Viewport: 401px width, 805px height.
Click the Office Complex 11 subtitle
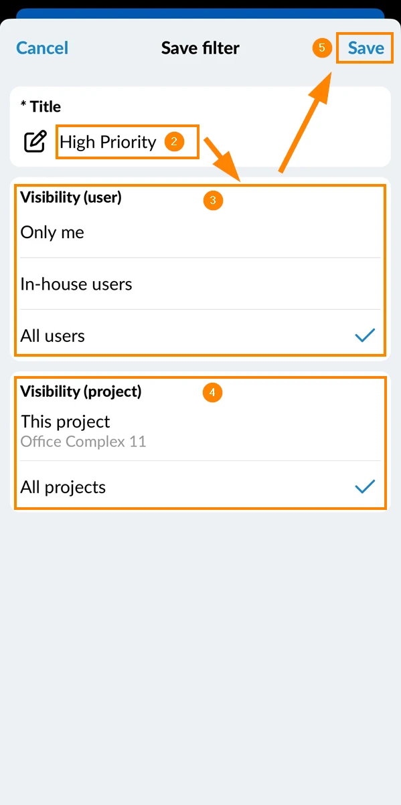[83, 442]
